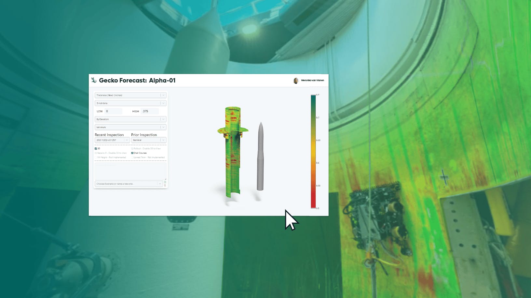Click the scenario notes text area

pos(130,171)
